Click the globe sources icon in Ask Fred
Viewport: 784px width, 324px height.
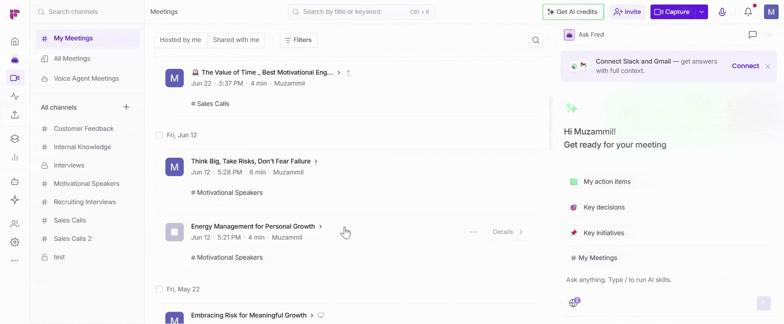click(574, 302)
